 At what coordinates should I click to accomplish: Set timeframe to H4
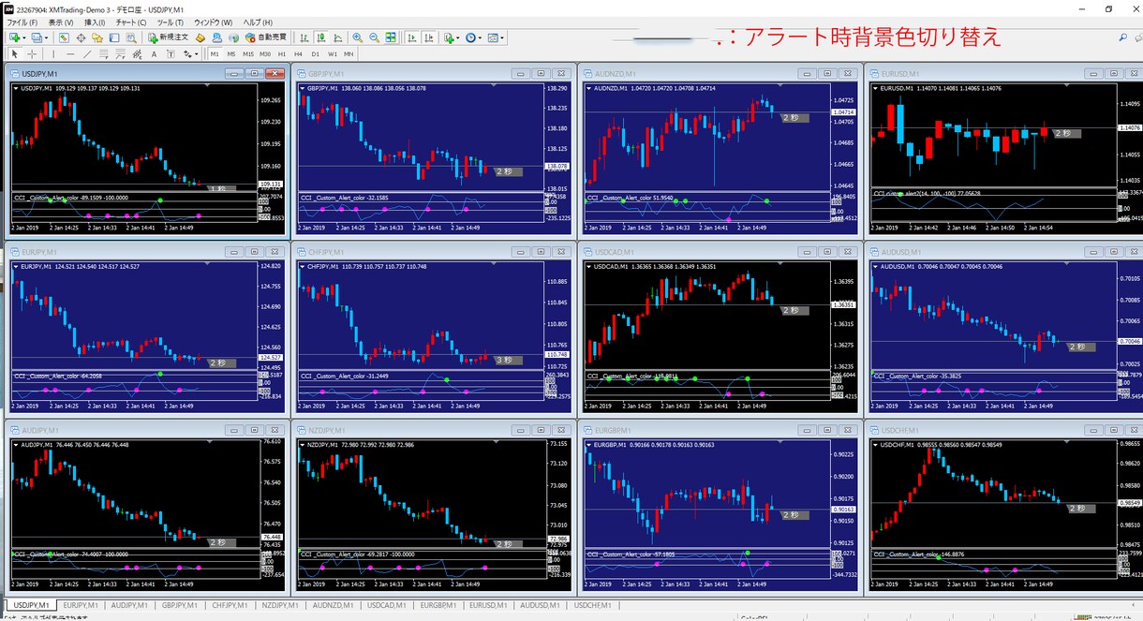298,54
